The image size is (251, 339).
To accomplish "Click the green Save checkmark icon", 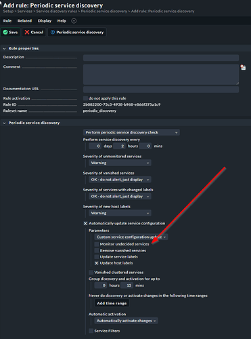I will 5,33.
